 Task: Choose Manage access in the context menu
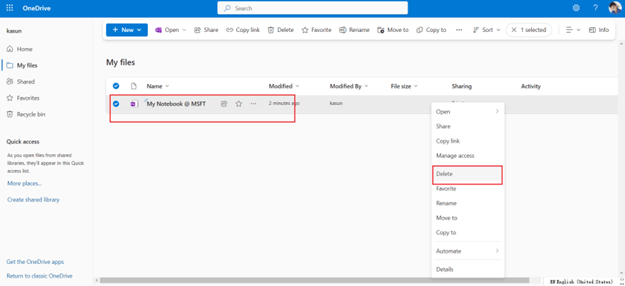point(468,155)
